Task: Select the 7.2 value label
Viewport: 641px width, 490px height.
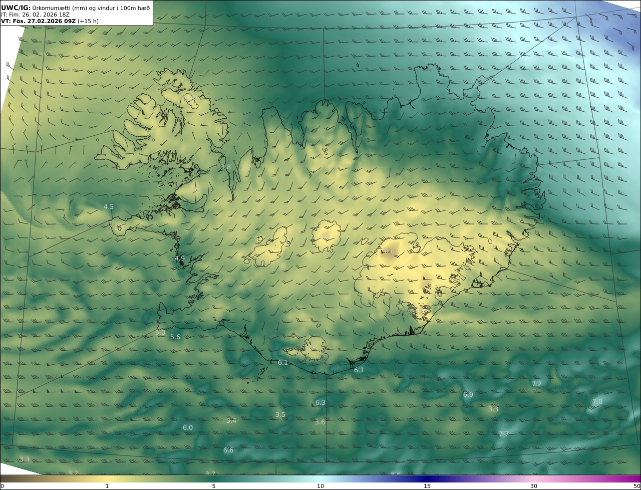Action: (x=537, y=384)
